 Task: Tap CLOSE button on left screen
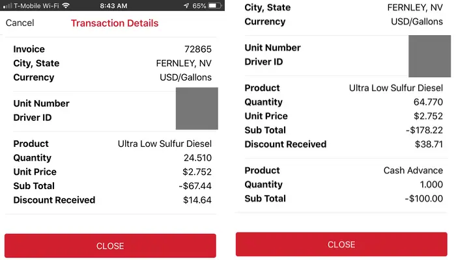[110, 246]
